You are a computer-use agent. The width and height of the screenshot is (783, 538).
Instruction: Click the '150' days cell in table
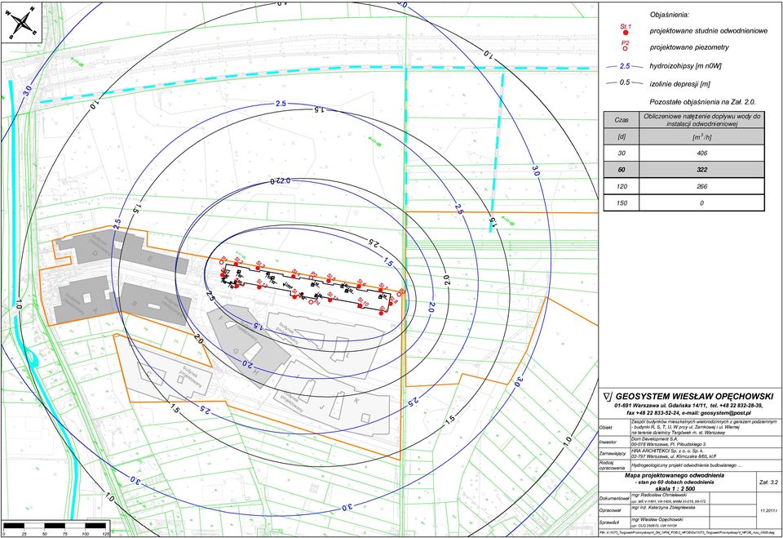622,202
